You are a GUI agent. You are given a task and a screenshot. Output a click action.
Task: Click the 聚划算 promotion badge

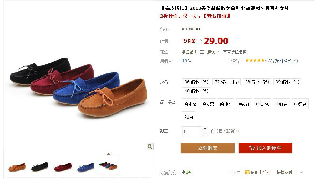point(189,41)
